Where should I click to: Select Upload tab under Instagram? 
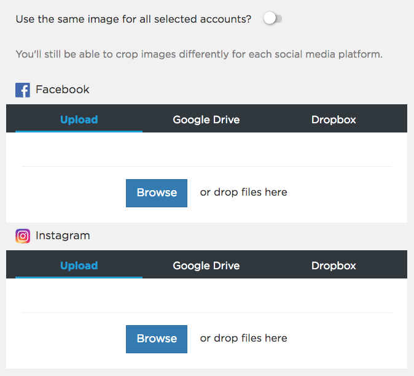[x=79, y=265]
